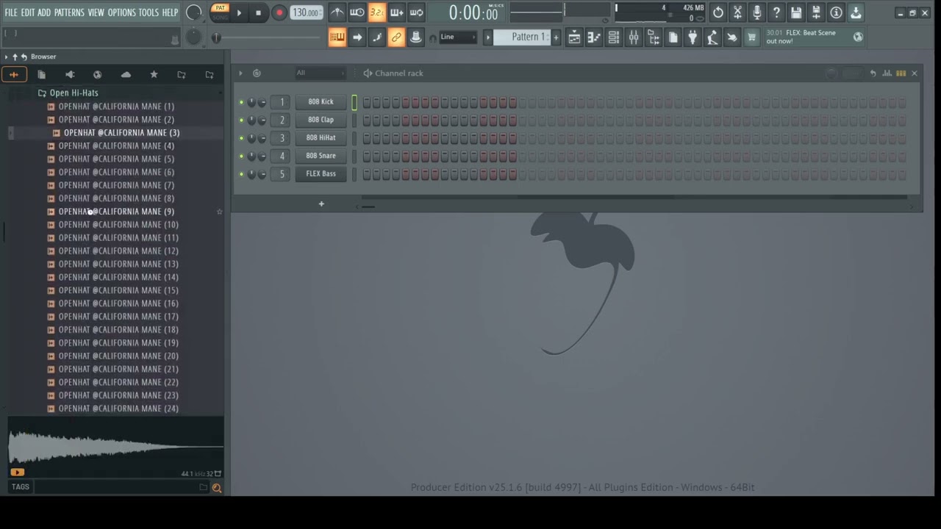Open the All channel filter dropdown
941x529 pixels.
point(319,73)
